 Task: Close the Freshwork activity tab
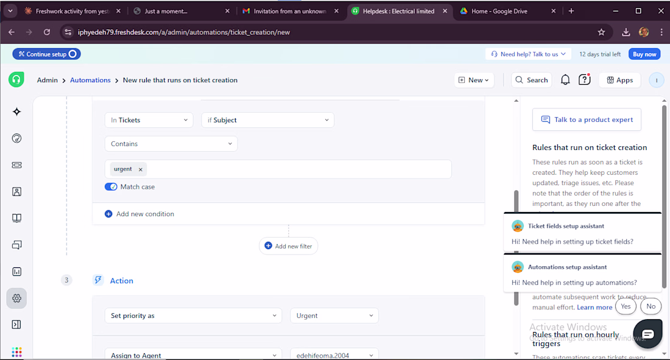click(118, 11)
